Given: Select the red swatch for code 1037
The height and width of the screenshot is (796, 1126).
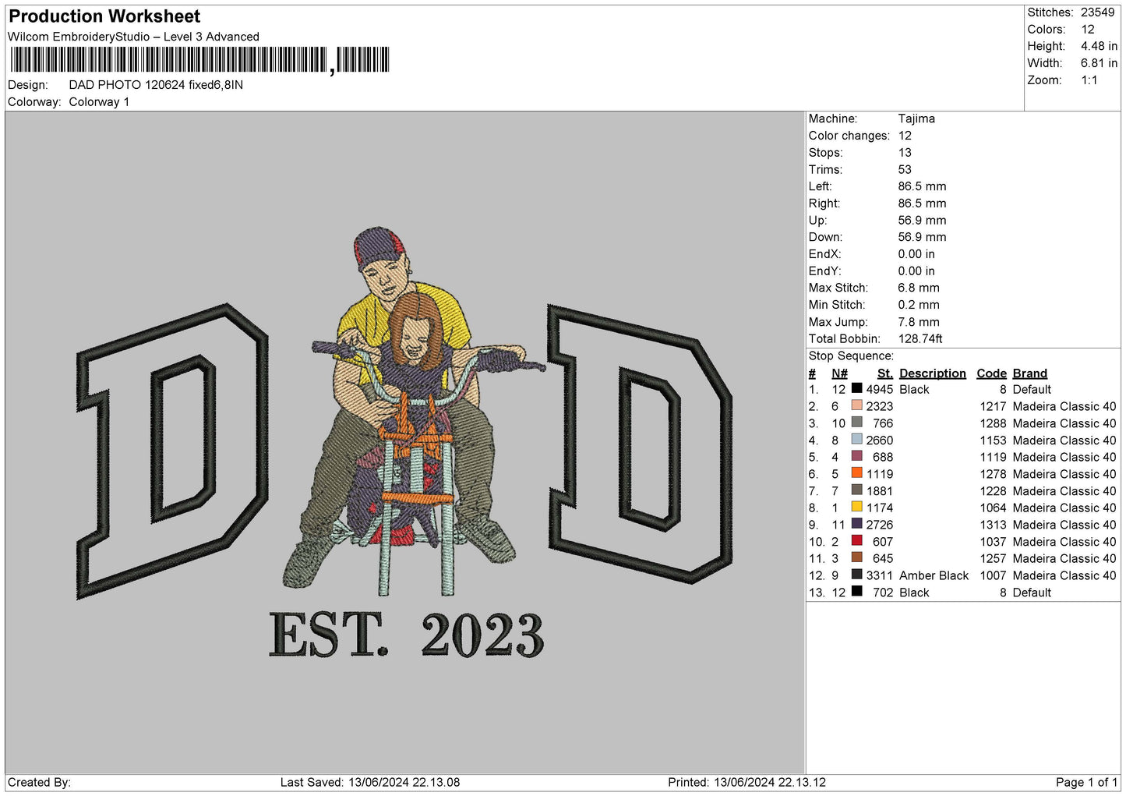Looking at the screenshot, I should click(857, 541).
